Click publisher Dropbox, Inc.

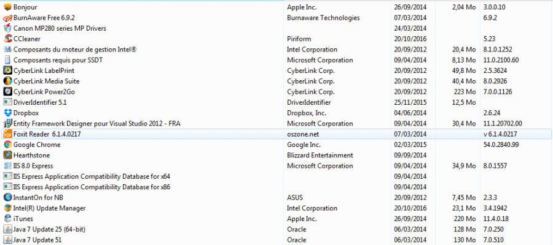pyautogui.click(x=307, y=113)
